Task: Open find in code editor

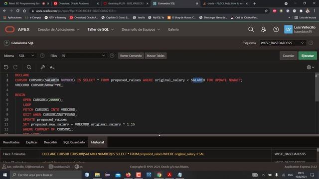Action: [x=29, y=67]
